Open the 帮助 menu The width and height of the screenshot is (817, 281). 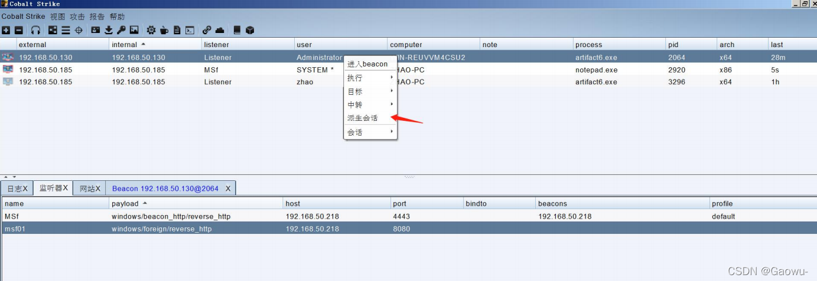coord(117,16)
